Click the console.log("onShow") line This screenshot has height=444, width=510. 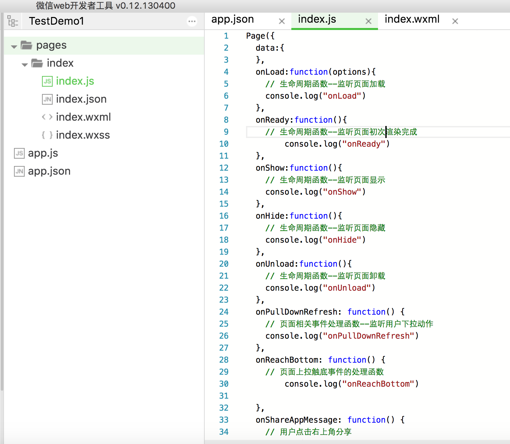pos(316,192)
